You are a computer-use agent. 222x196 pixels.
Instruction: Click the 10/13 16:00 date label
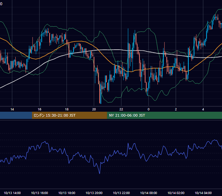pos(40,193)
